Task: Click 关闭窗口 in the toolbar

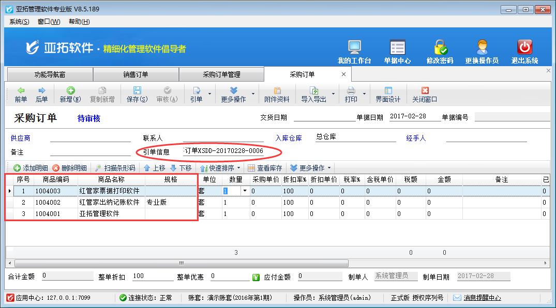Action: pyautogui.click(x=425, y=95)
